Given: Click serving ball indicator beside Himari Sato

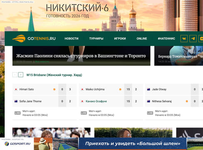Looking at the screenshot, I should coord(54,89).
